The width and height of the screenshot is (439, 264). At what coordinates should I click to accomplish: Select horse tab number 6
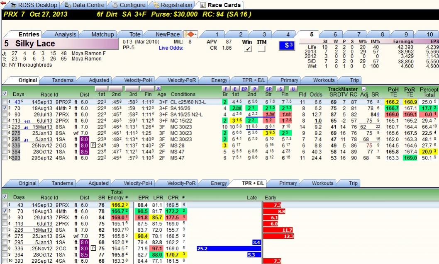click(335, 34)
